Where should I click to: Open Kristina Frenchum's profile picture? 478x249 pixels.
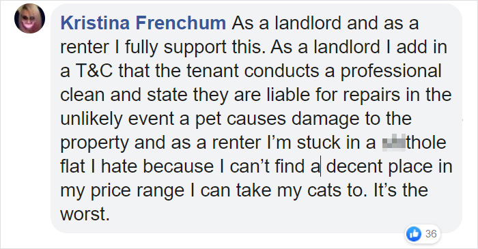(29, 18)
